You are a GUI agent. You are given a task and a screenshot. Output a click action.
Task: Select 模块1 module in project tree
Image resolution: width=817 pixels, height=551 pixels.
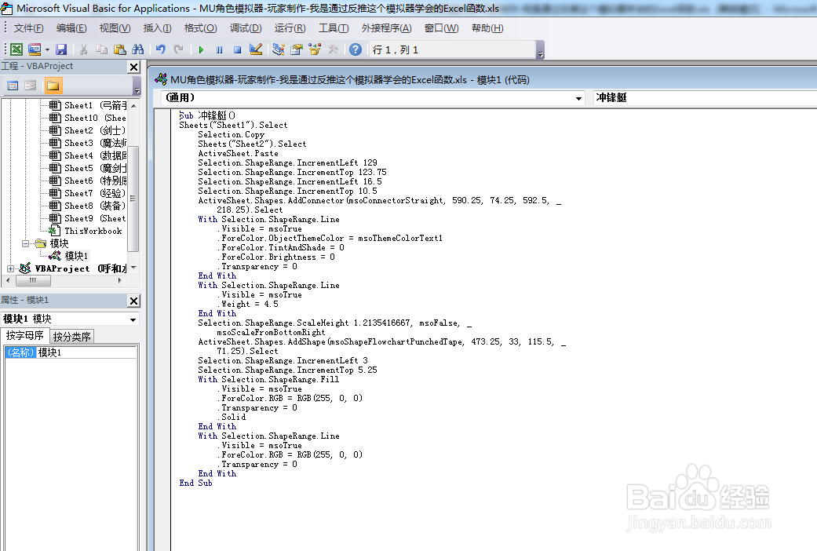point(69,256)
